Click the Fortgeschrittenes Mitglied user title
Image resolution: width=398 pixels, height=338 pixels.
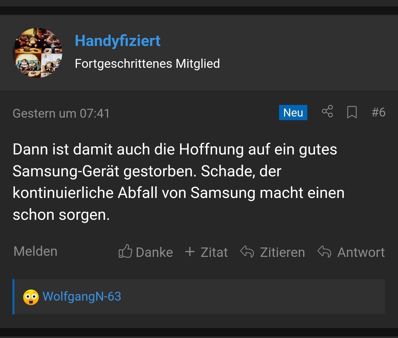(147, 64)
